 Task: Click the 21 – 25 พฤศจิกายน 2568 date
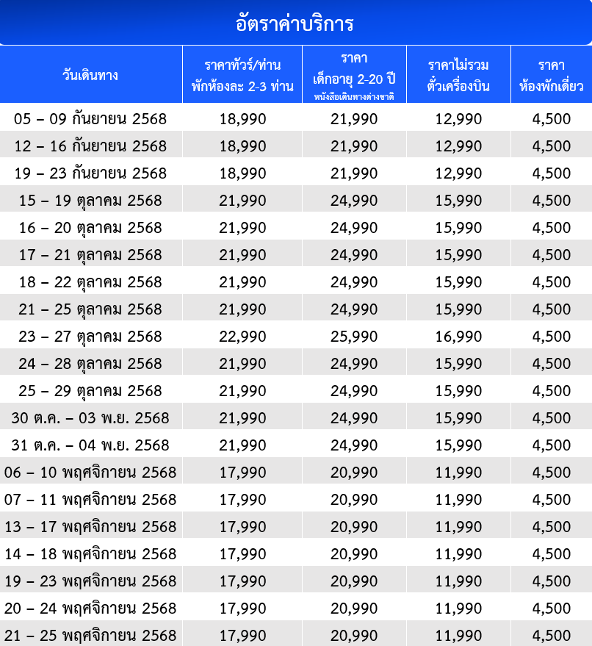point(90,635)
